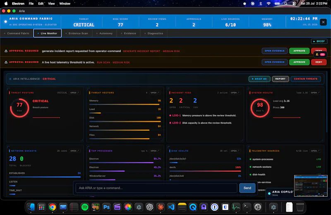Image resolution: width=331 pixels, height=215 pixels.
Task: Click the BRIEF button near top right
Action: coord(319,41)
